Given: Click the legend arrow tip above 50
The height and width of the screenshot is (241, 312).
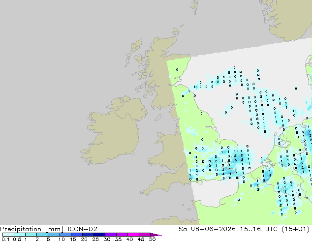Looking at the screenshot, I should click(156, 235).
